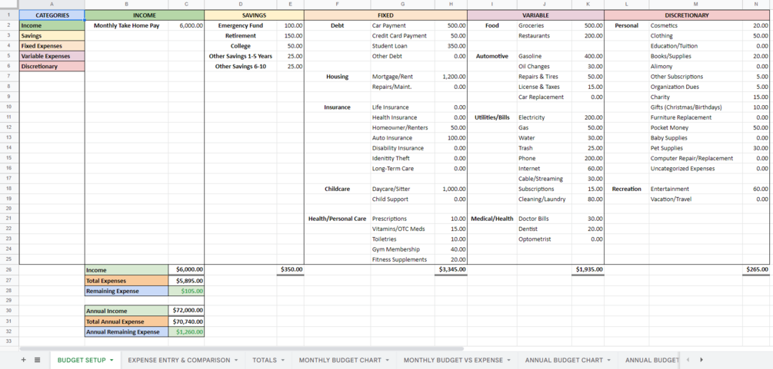Select column G header
Screen dimensions: 773x369
coord(403,5)
